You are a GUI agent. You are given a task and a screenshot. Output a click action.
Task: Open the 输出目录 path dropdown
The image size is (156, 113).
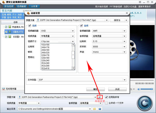(x=90, y=109)
